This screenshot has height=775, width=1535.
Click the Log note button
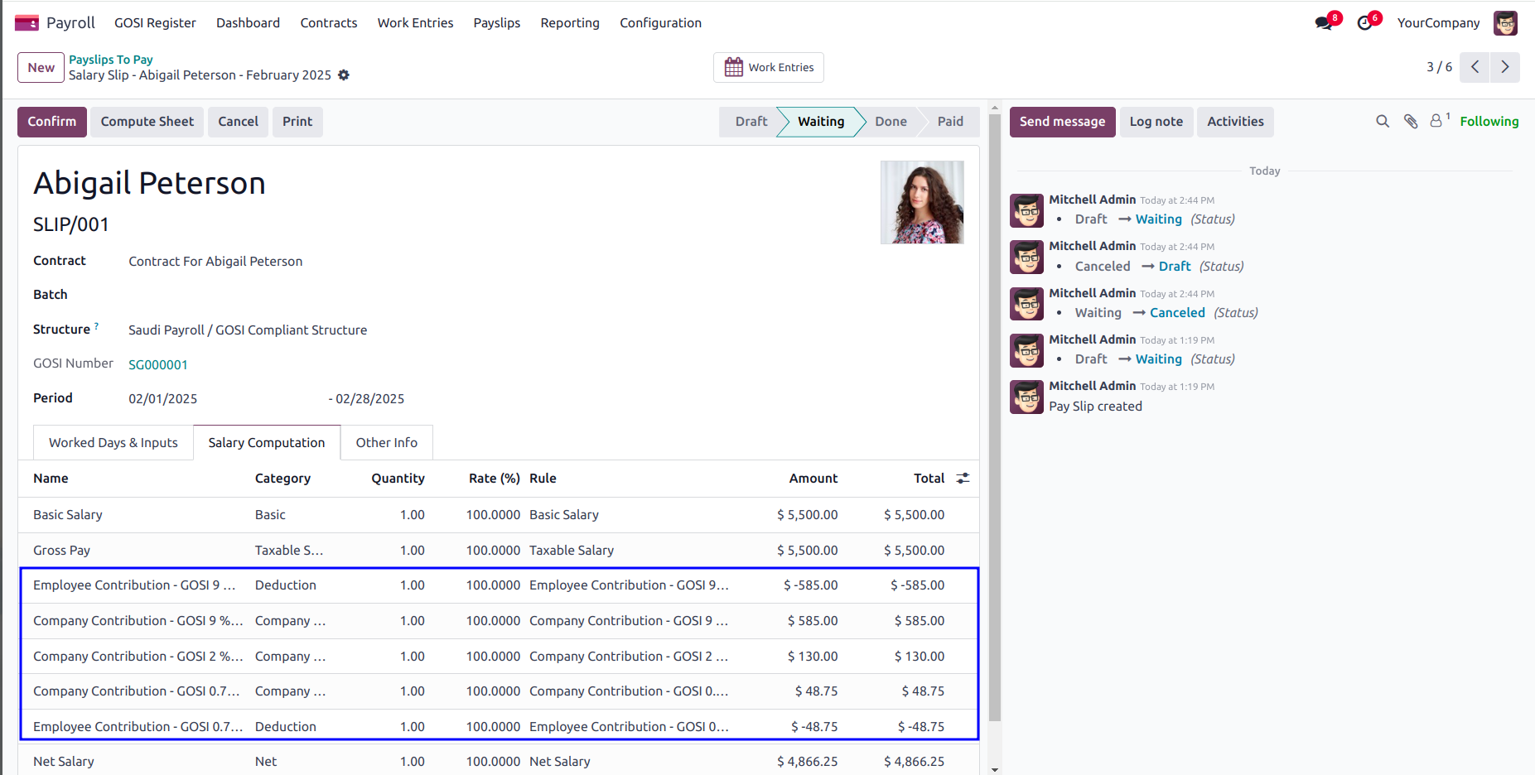(x=1156, y=122)
